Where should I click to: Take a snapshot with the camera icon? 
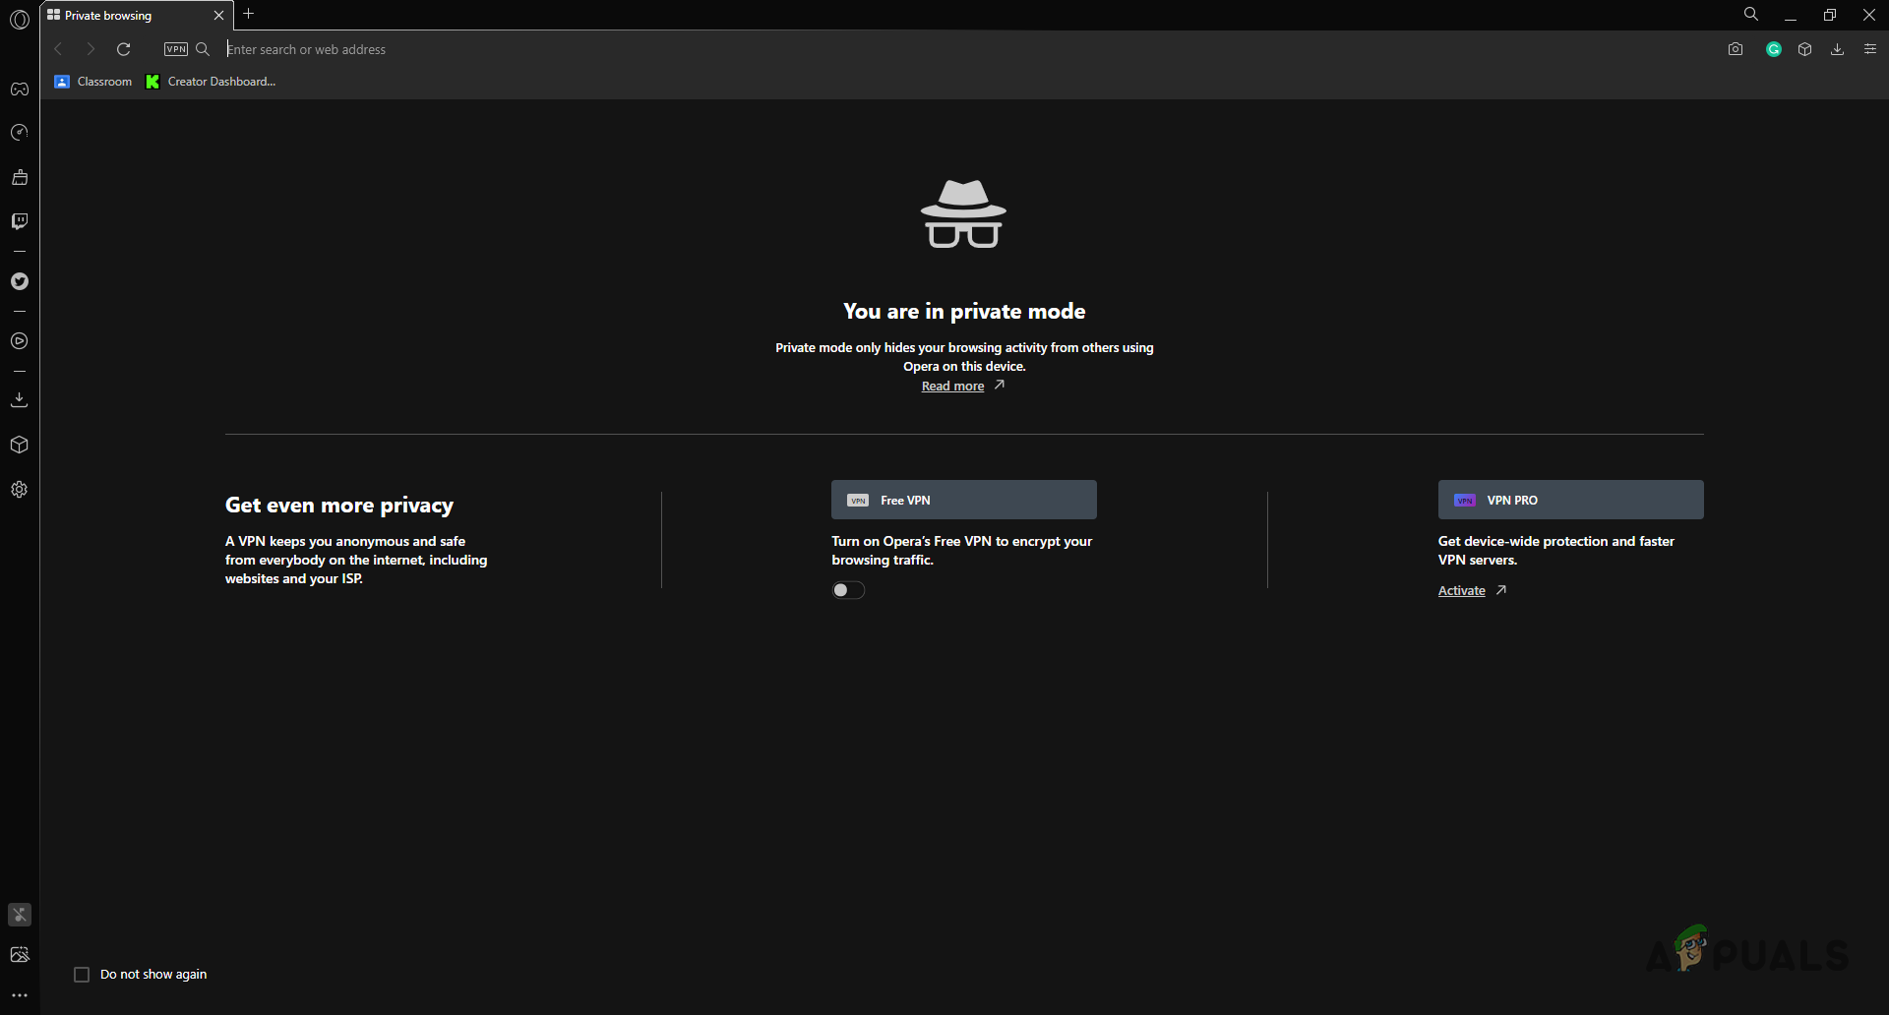pos(1736,49)
